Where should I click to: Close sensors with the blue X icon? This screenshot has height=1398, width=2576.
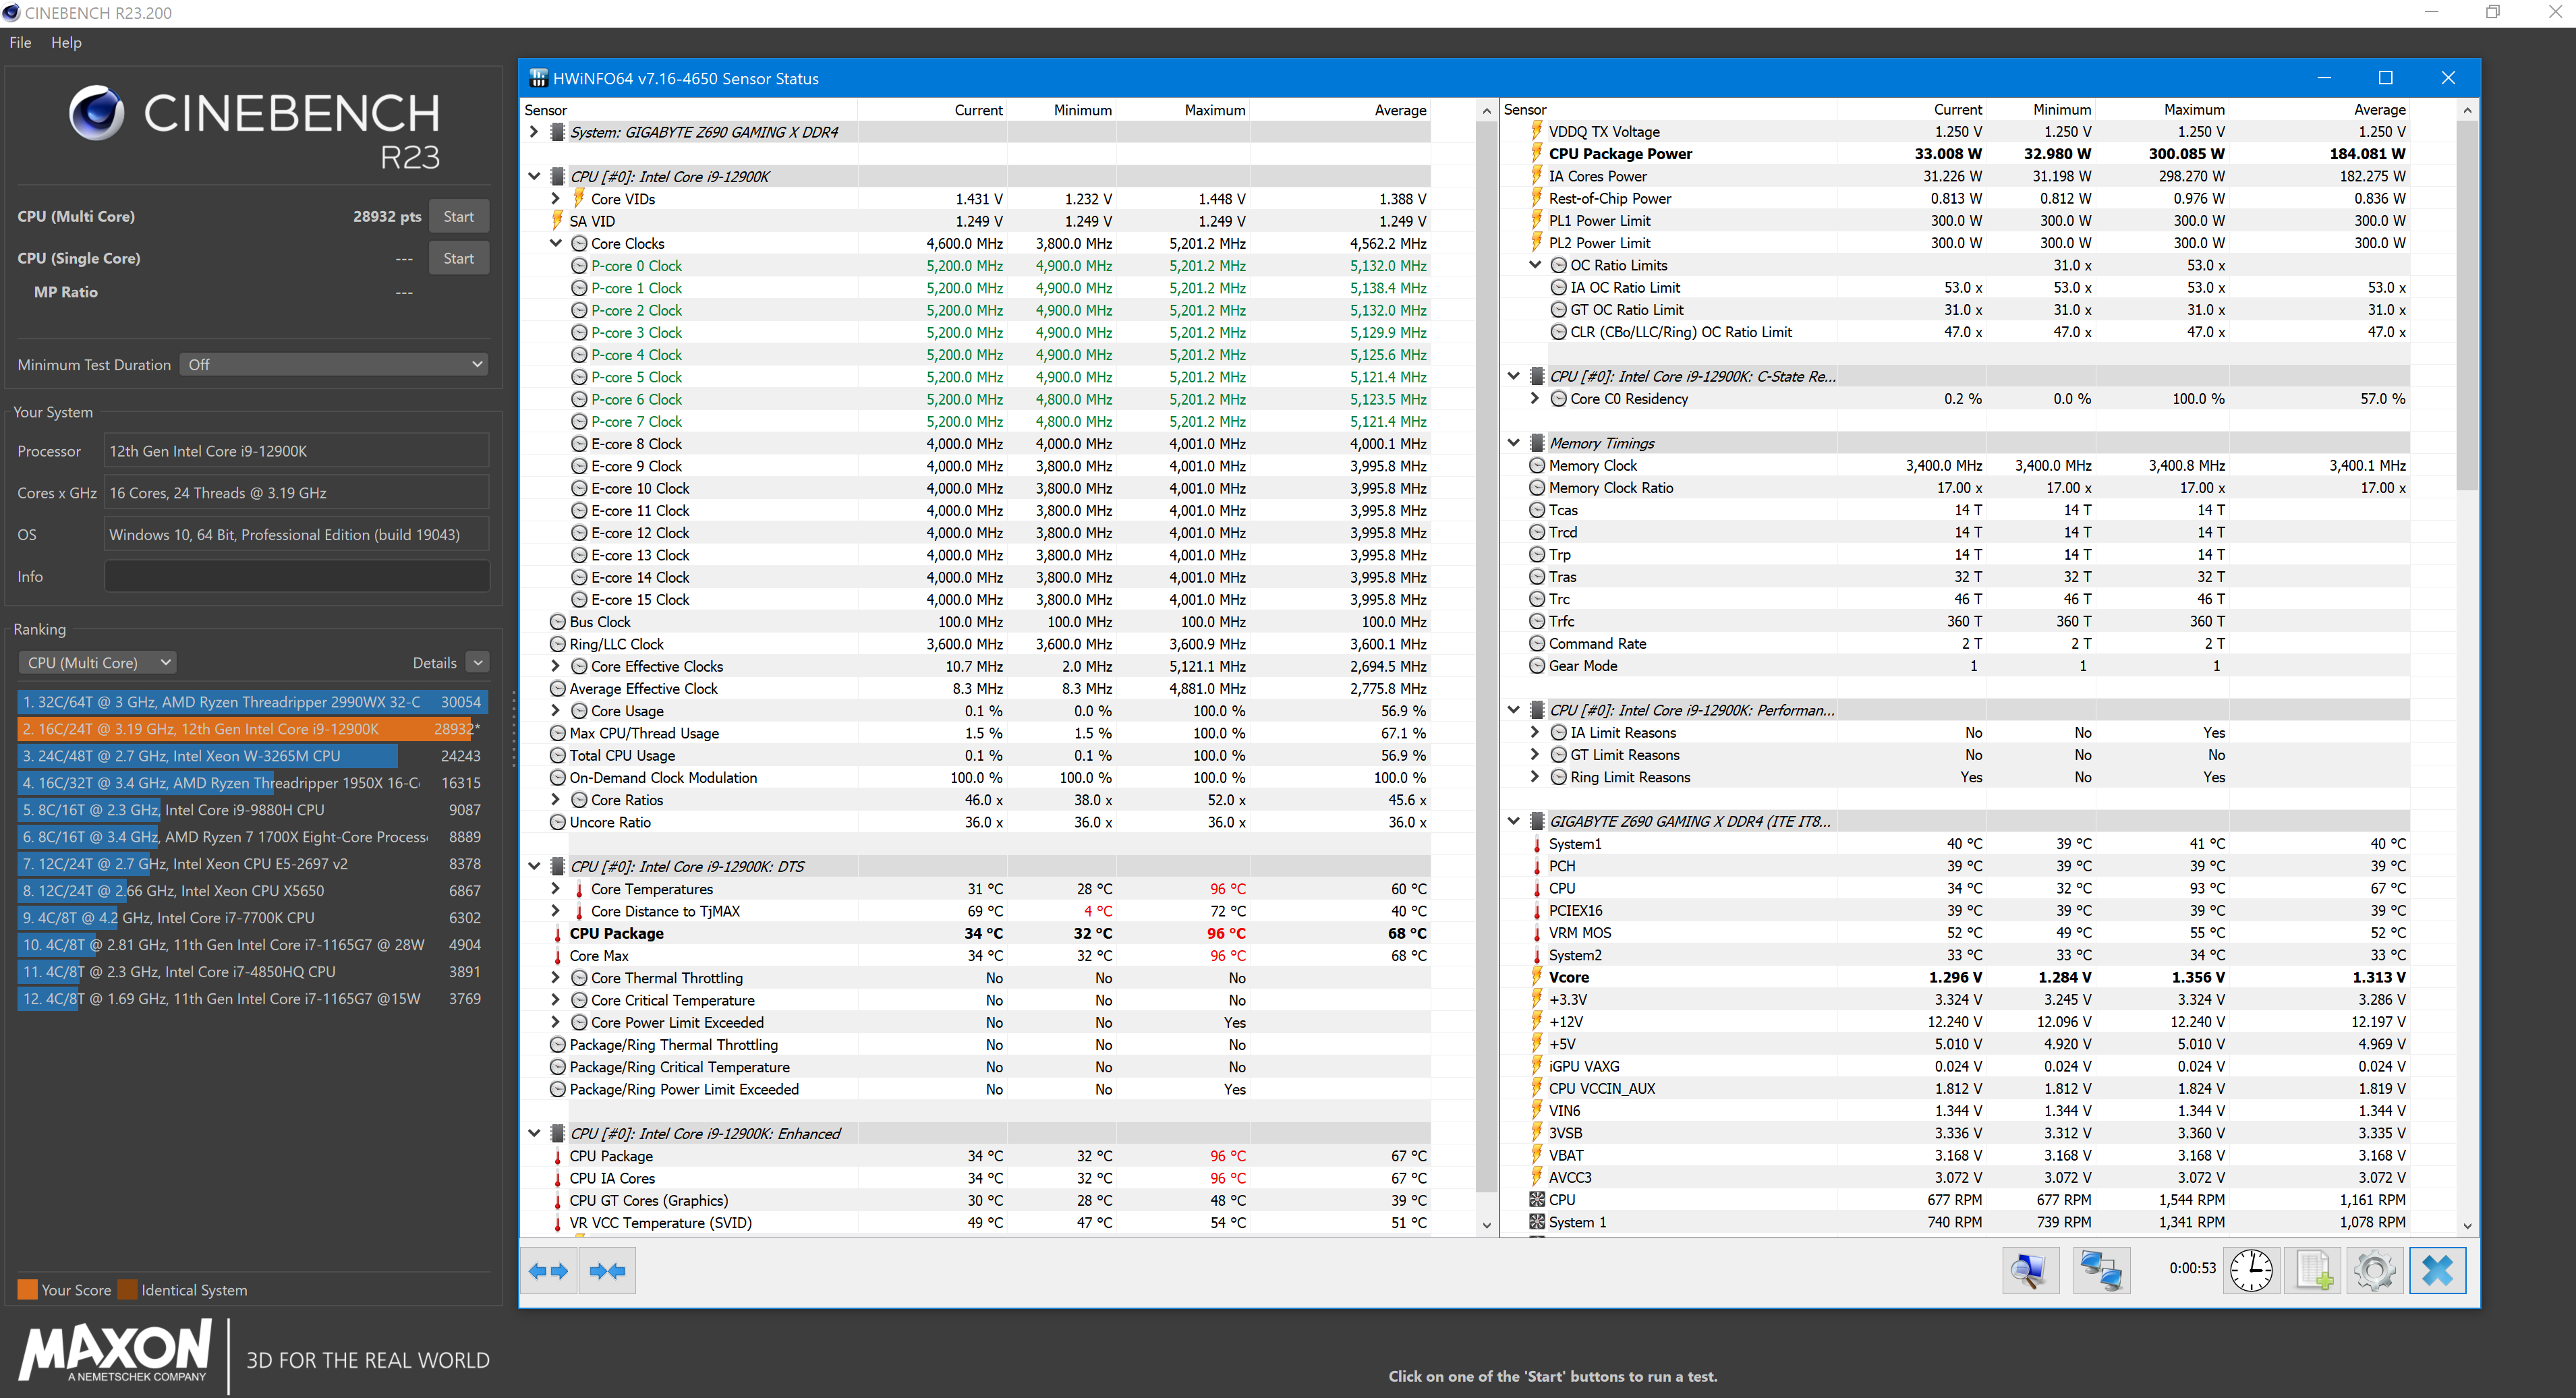point(2437,1270)
